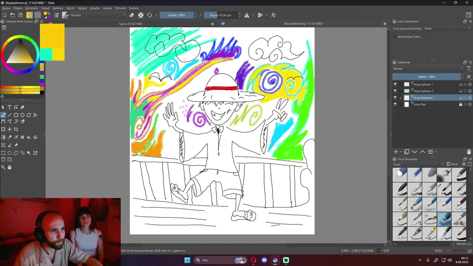Open Süzgeç menu
The width and height of the screenshot is (473, 266).
pyautogui.click(x=82, y=8)
